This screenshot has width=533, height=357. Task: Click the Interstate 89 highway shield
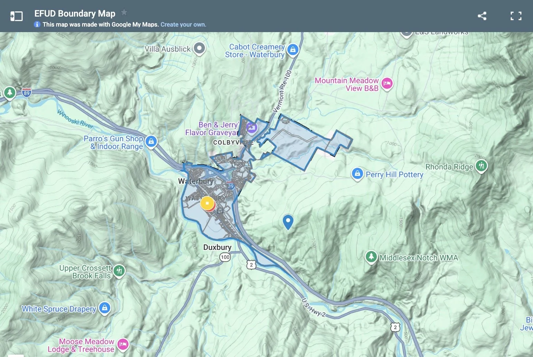tap(27, 93)
